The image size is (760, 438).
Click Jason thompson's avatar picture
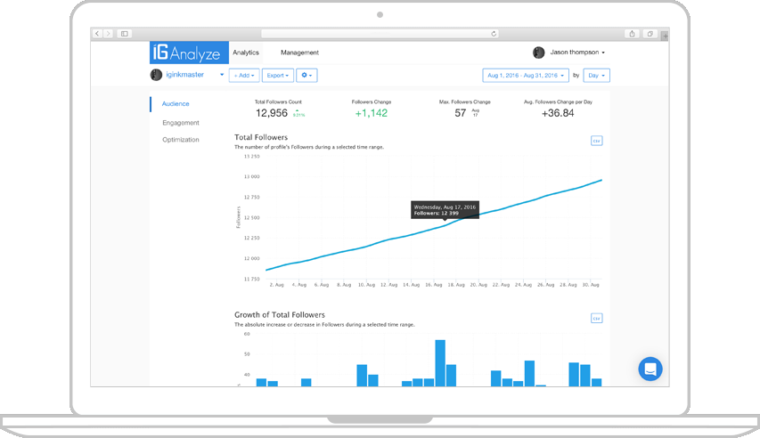(538, 53)
